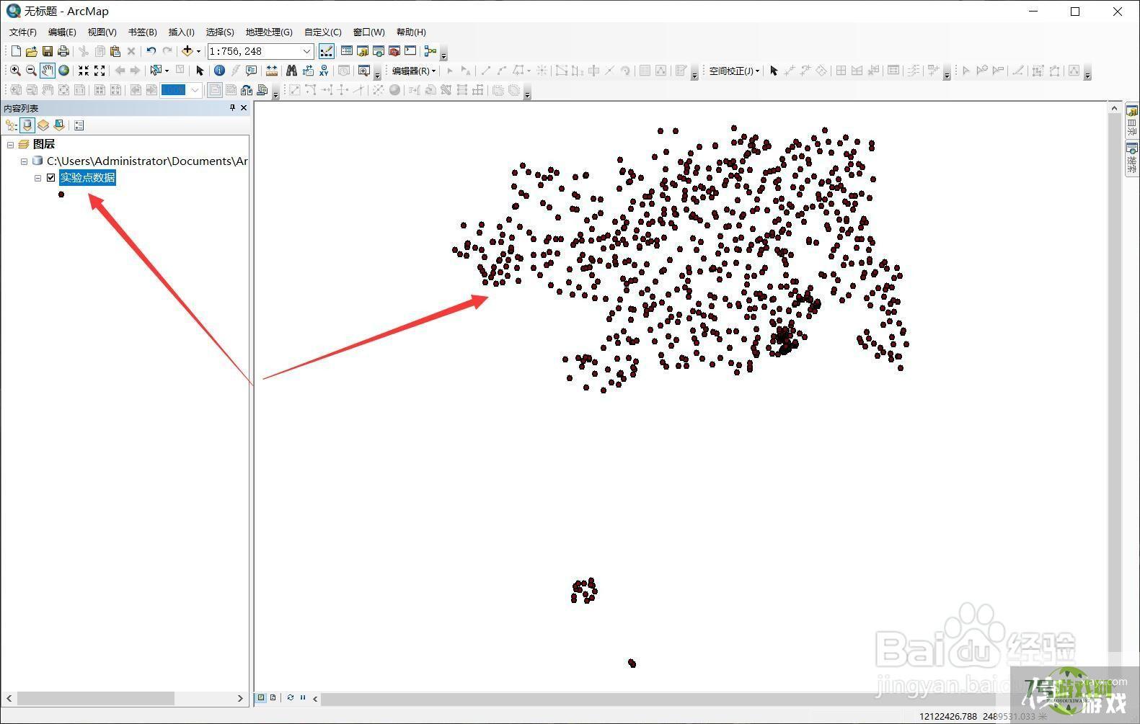Close the 内容列表 panel
1140x724 pixels.
click(x=244, y=108)
